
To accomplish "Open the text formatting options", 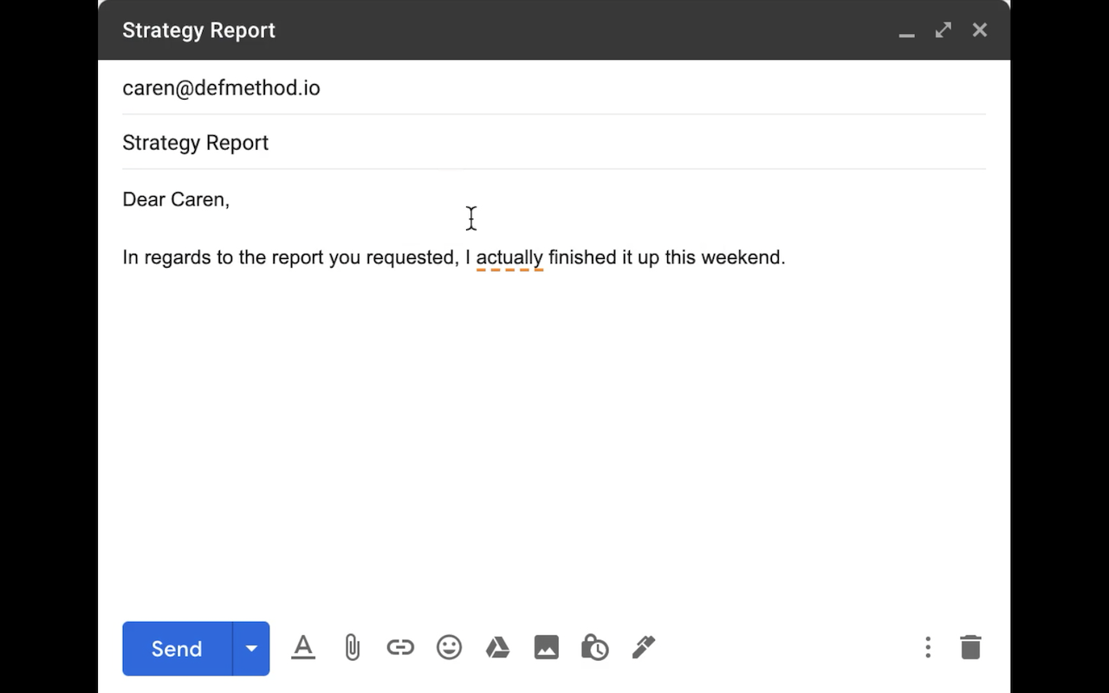I will pos(303,647).
